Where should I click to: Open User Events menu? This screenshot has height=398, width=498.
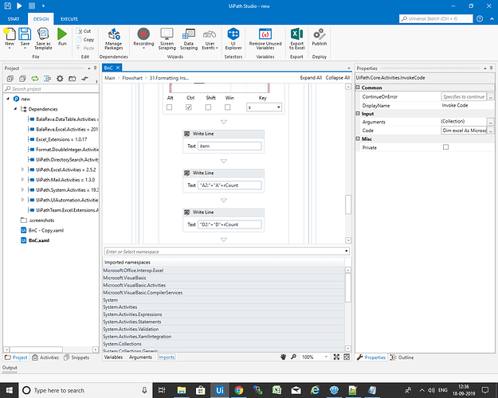tap(210, 39)
